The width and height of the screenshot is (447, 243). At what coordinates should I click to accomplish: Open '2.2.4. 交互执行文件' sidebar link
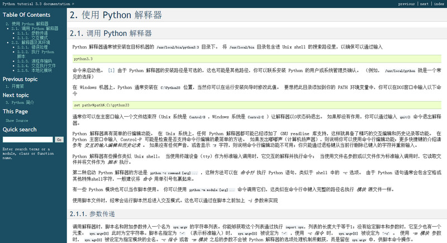coord(36,66)
